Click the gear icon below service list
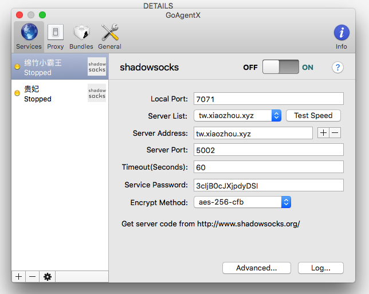 [x=48, y=277]
